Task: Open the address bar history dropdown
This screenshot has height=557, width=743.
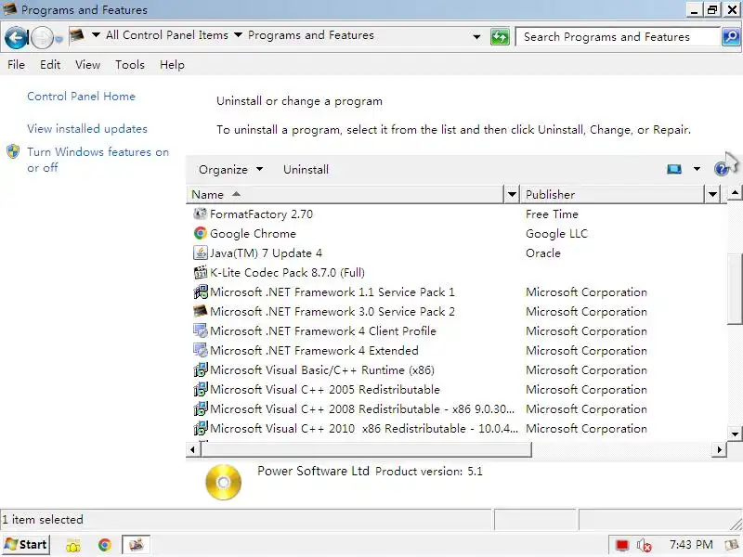Action: pos(476,36)
